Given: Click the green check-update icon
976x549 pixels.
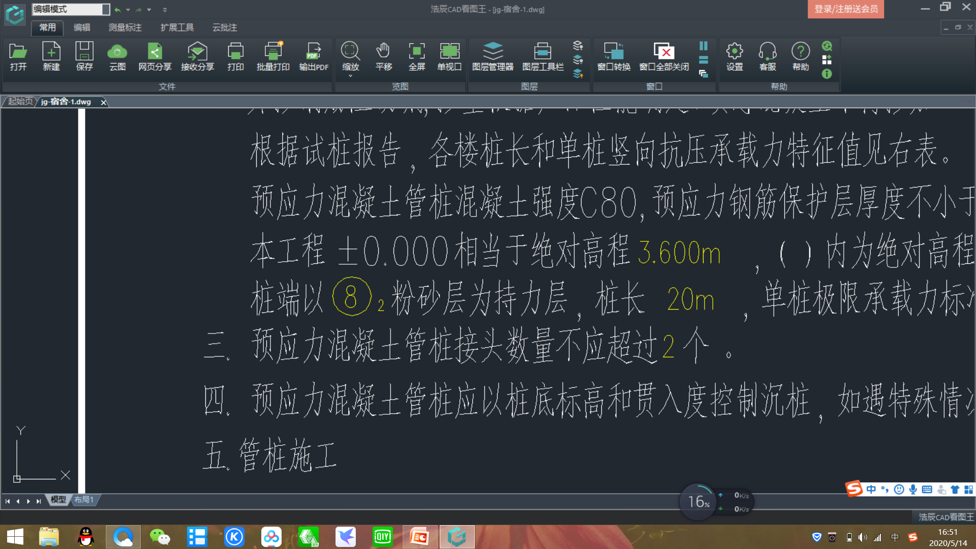Looking at the screenshot, I should click(x=827, y=46).
